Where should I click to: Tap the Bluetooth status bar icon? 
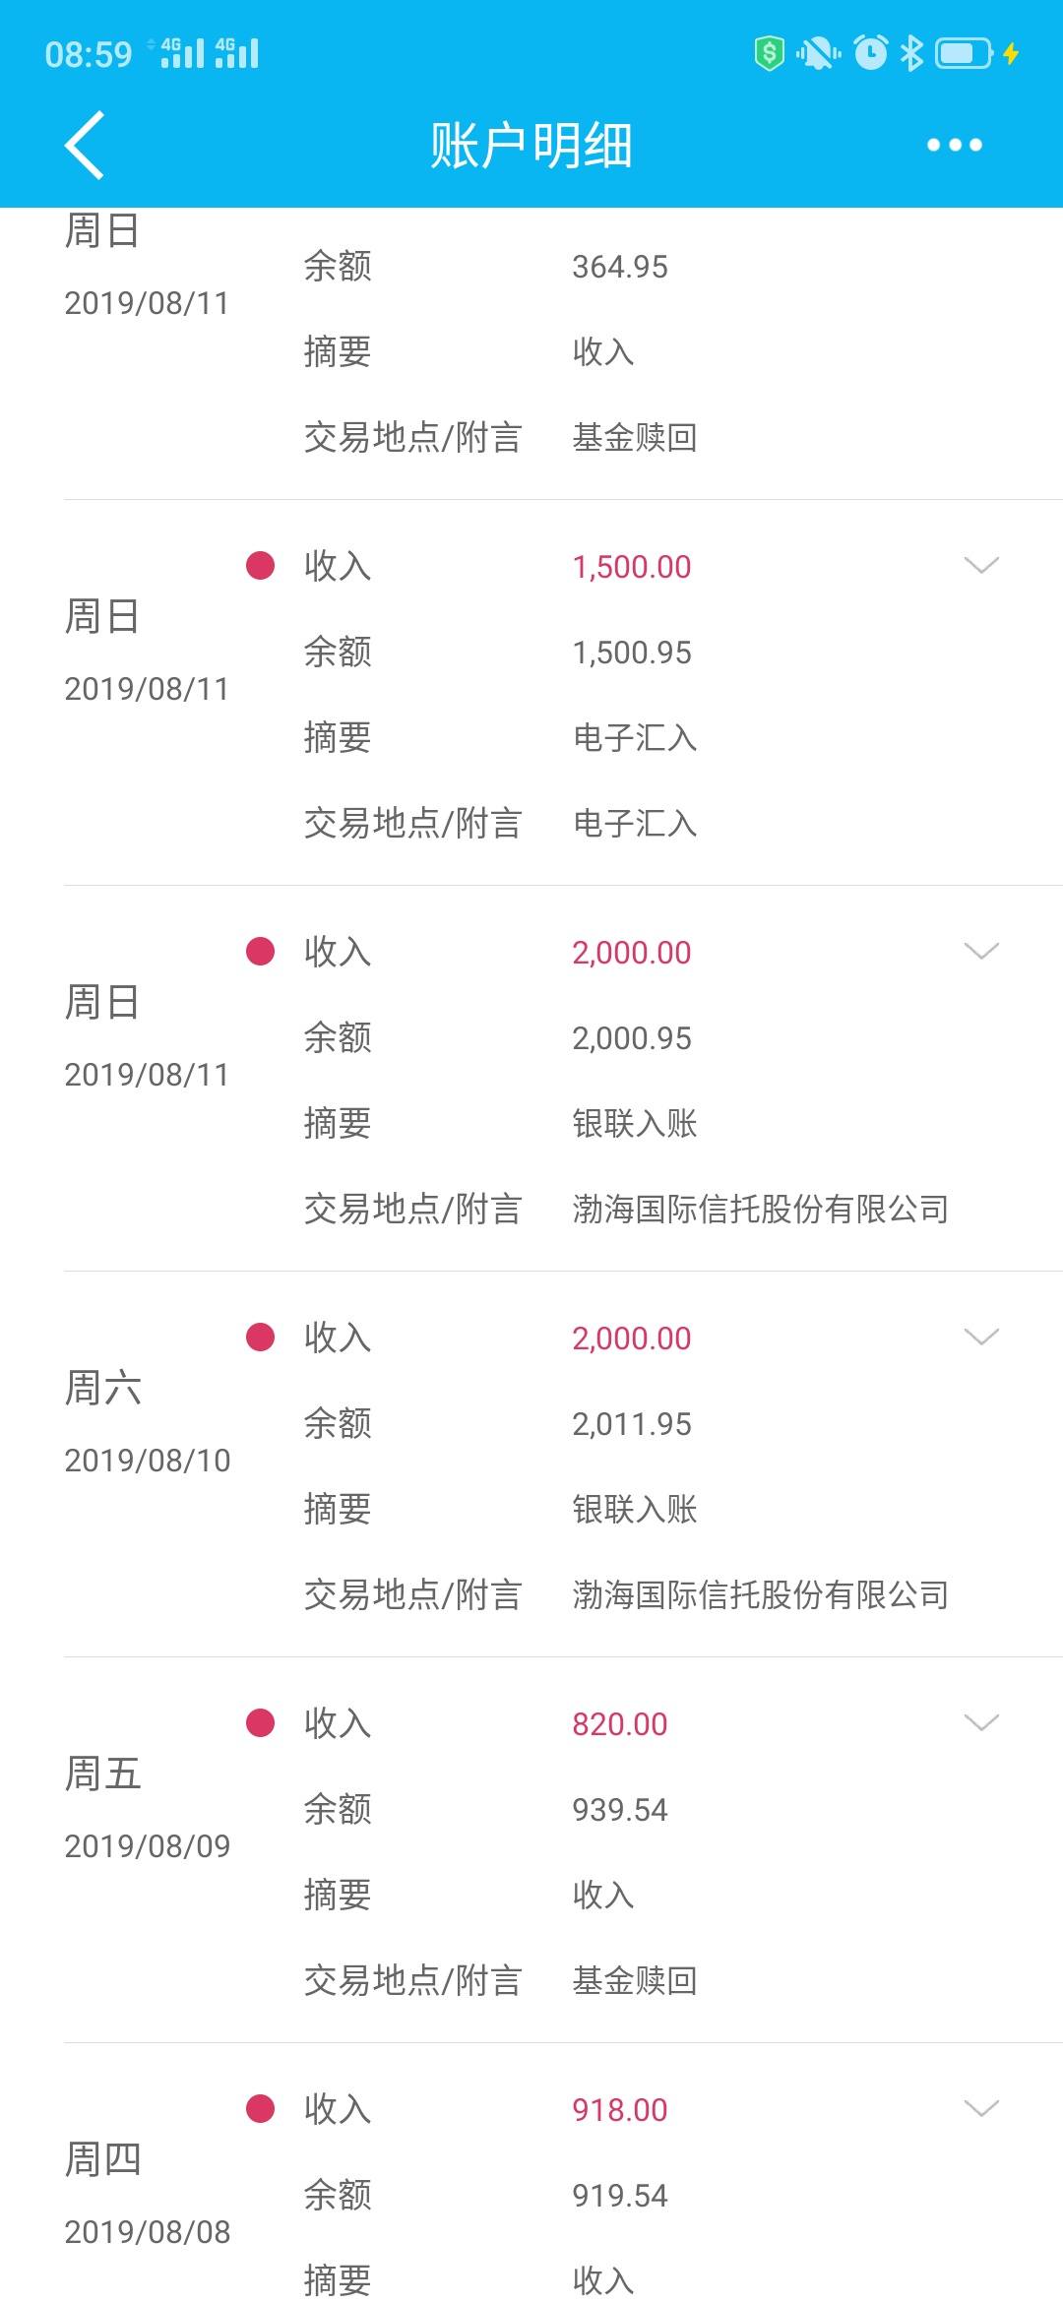[x=912, y=52]
